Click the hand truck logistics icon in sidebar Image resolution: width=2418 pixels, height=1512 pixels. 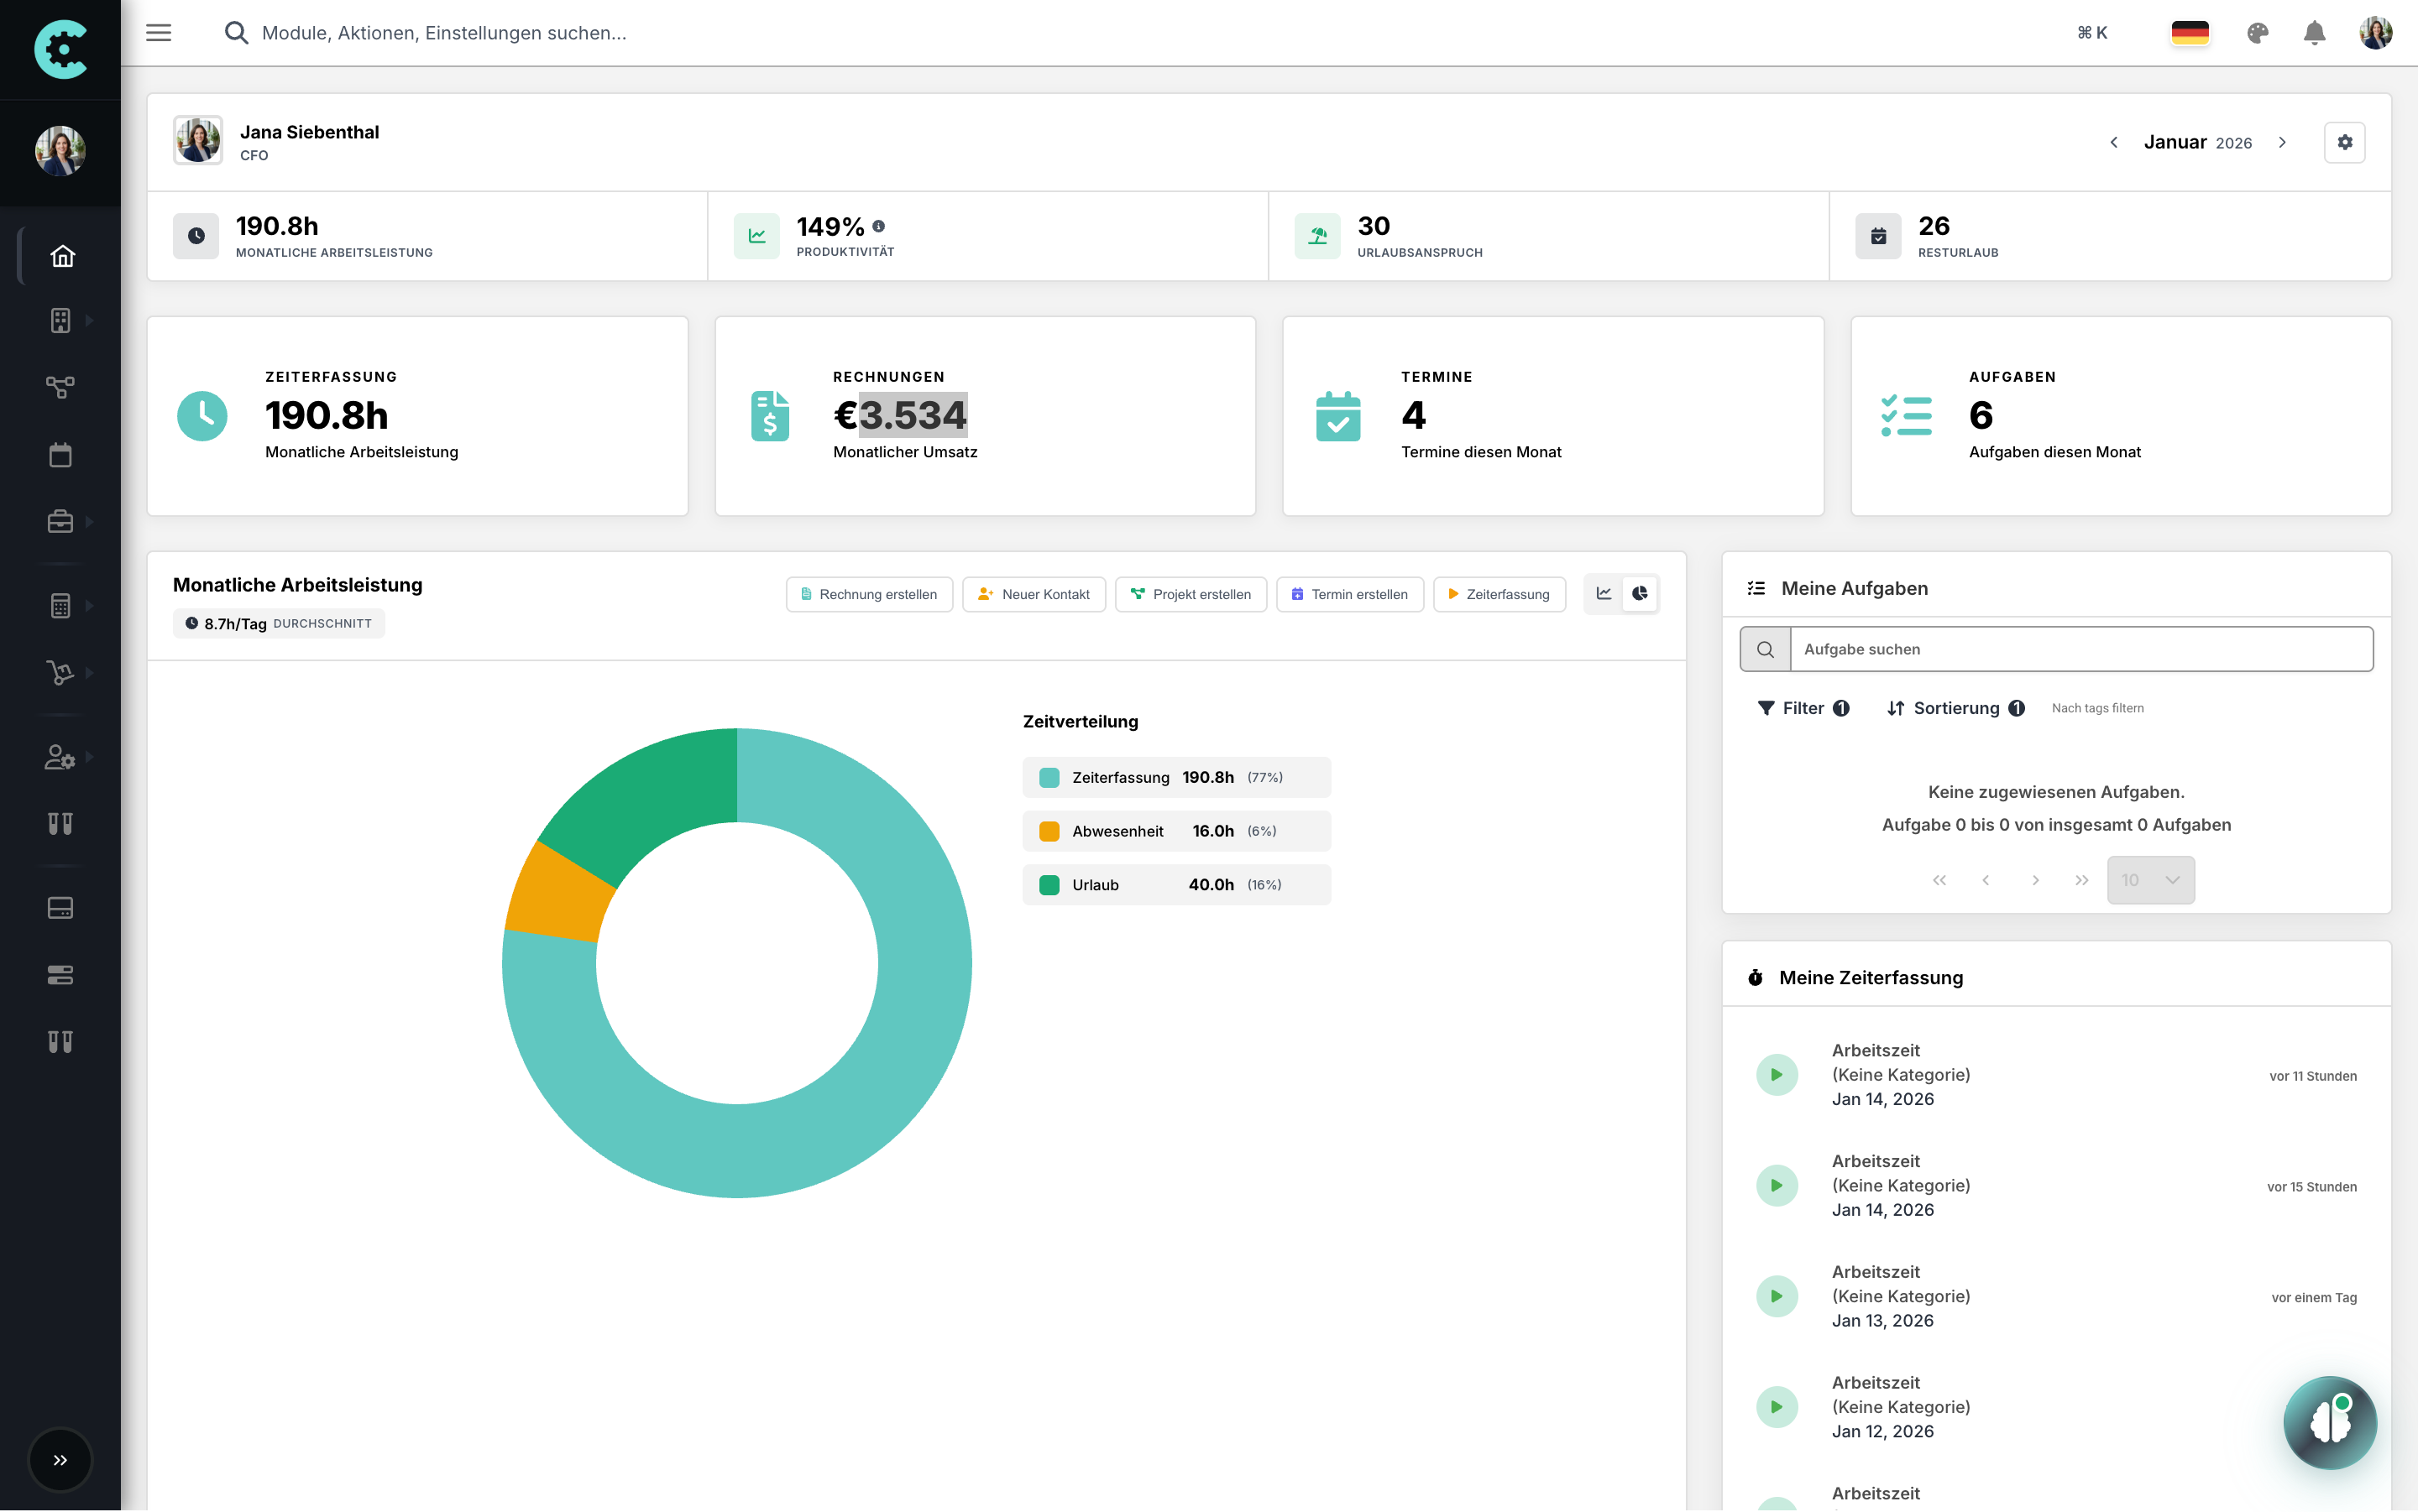[61, 672]
